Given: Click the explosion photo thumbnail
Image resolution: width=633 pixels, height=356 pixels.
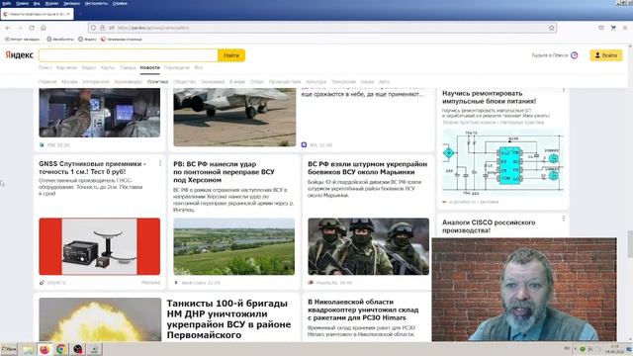Looking at the screenshot, I should tap(100, 319).
